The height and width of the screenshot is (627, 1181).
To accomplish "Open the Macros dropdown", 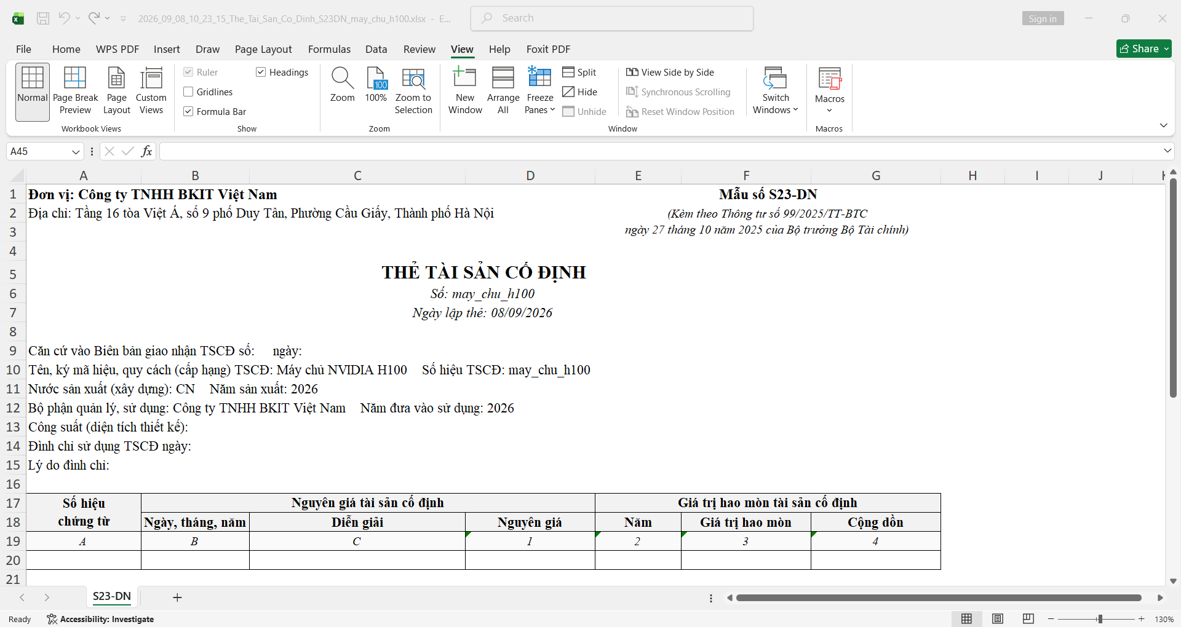I will (830, 91).
